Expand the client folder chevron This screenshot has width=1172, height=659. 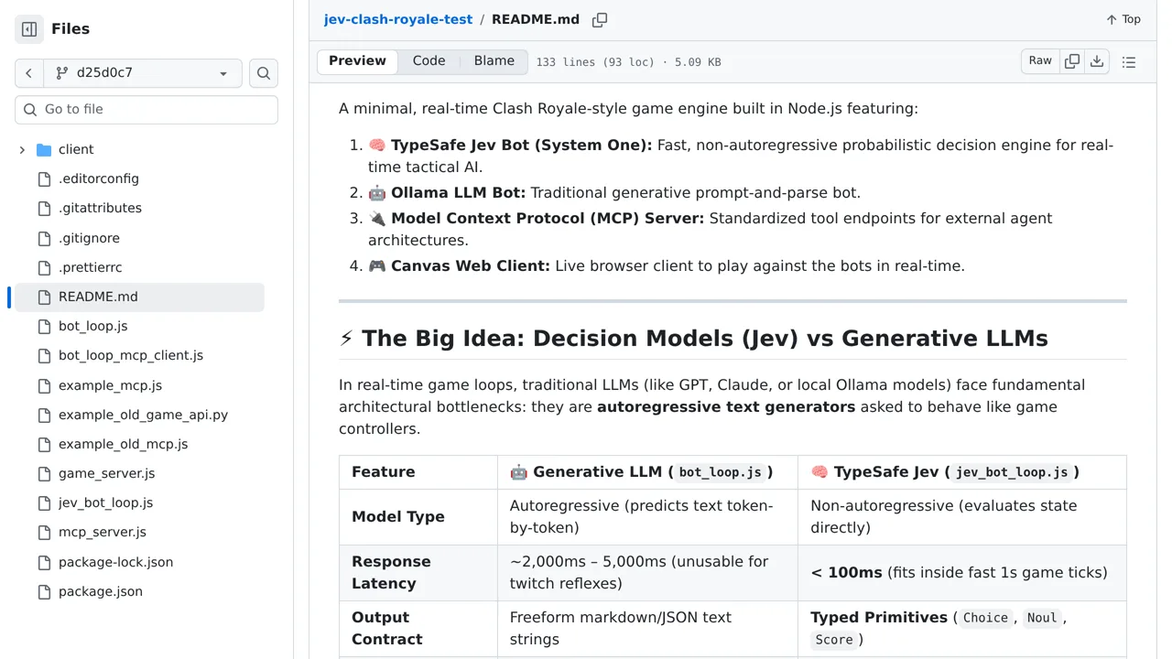point(22,150)
